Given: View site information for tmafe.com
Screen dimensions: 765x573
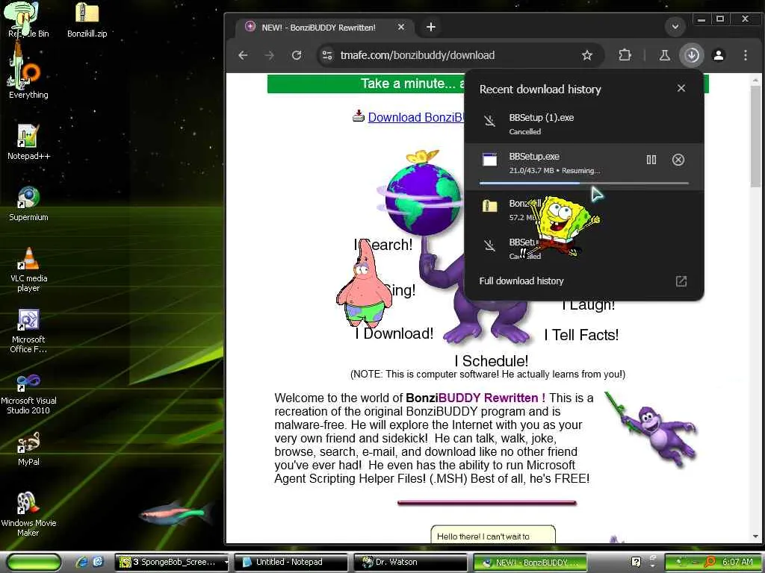Looking at the screenshot, I should coord(327,55).
